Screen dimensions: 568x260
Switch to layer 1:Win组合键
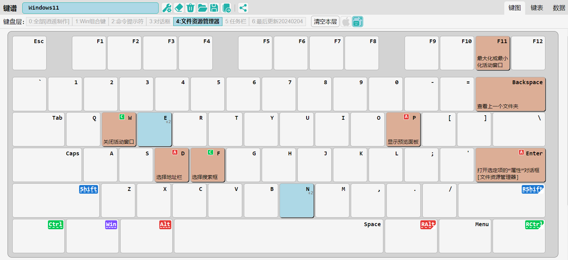pos(90,22)
